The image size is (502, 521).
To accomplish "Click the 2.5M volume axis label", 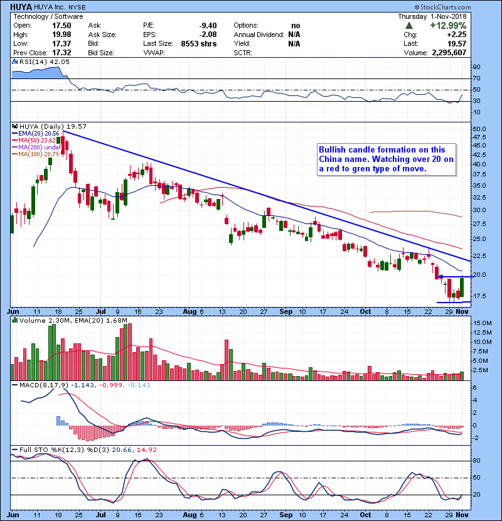I will (481, 370).
